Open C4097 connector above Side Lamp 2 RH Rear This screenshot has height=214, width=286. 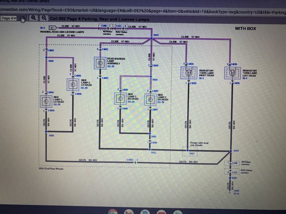[155, 91]
